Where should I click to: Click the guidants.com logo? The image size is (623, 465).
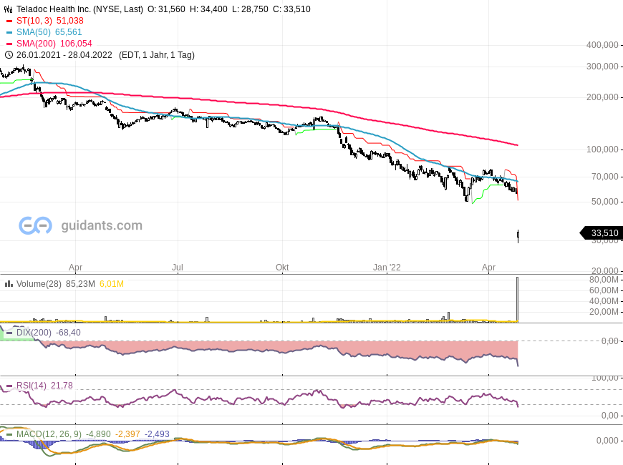[81, 225]
